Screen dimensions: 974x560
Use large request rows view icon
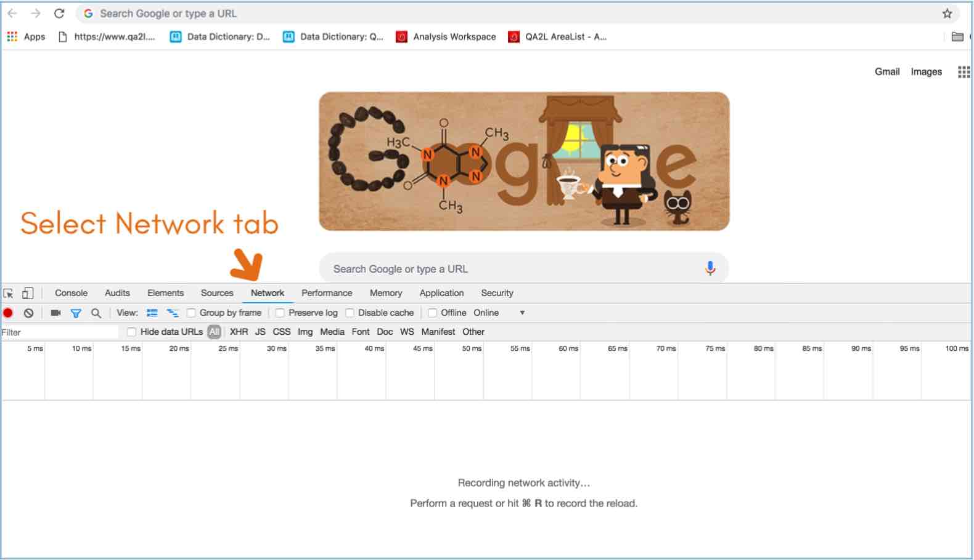pos(152,313)
